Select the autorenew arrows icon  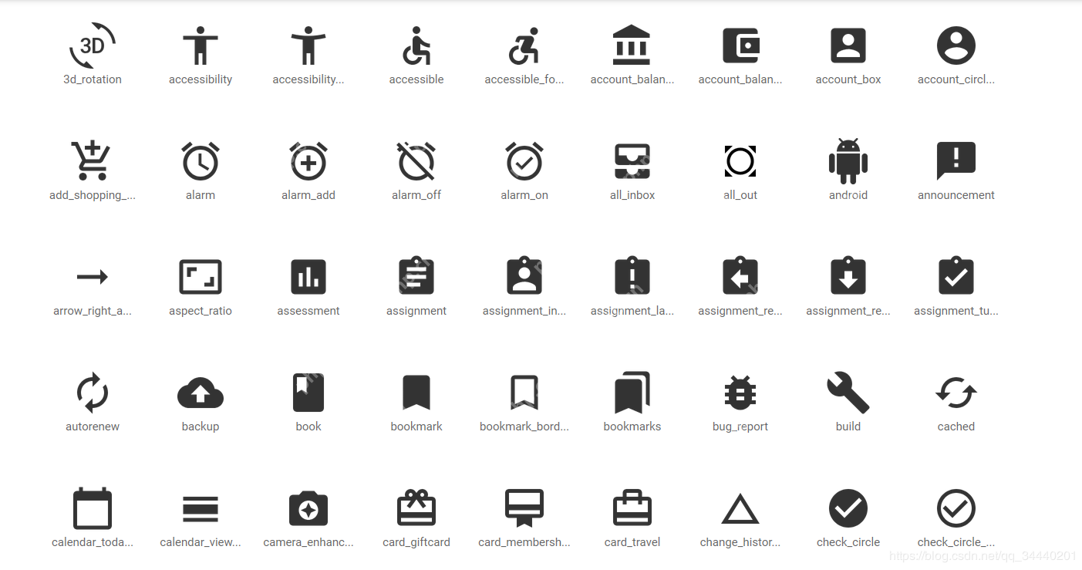tap(93, 393)
